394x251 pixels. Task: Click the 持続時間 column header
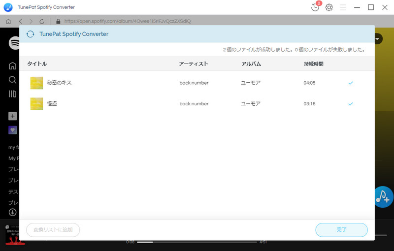[314, 64]
